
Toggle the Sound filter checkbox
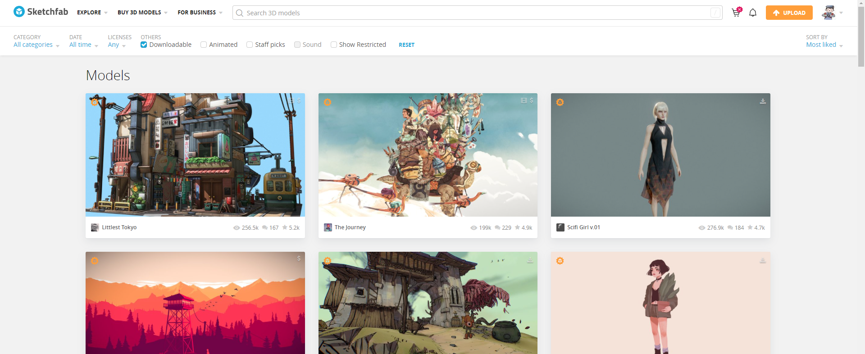297,45
